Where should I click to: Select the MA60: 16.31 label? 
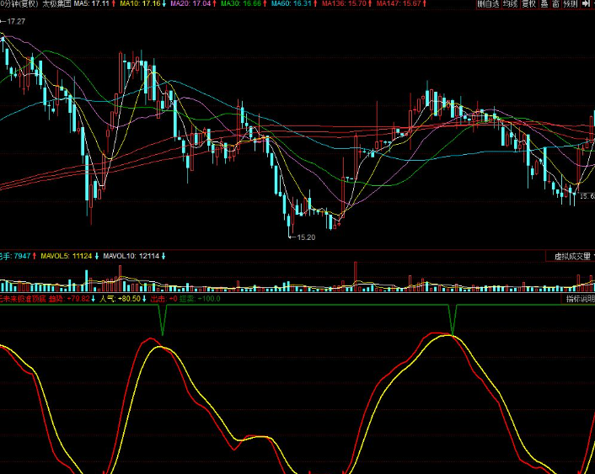292,4
